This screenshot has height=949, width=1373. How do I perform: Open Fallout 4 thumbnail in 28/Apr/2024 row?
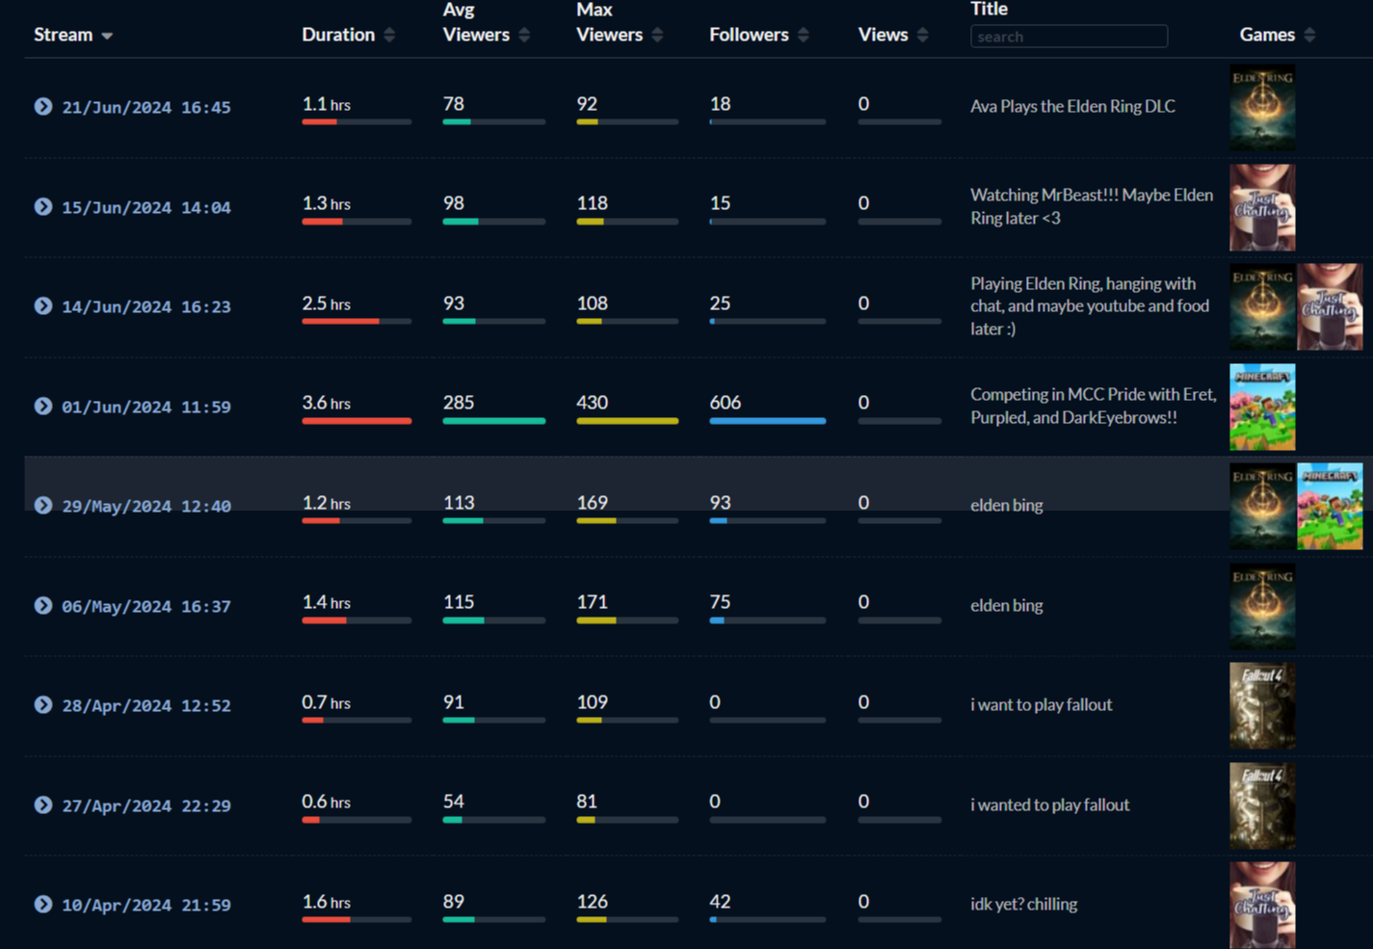click(1262, 705)
